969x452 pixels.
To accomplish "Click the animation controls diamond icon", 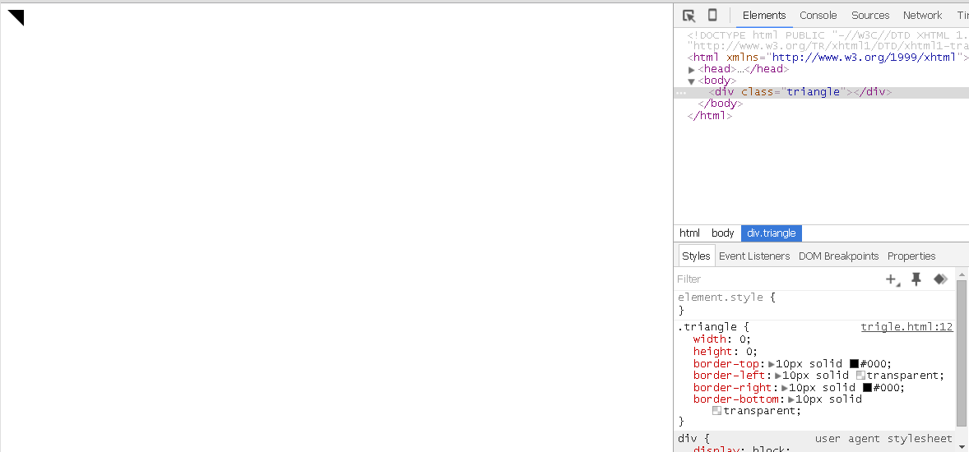I will tap(940, 279).
